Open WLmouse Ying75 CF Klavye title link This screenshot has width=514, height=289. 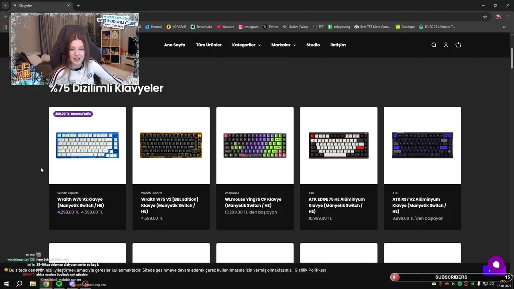253,202
